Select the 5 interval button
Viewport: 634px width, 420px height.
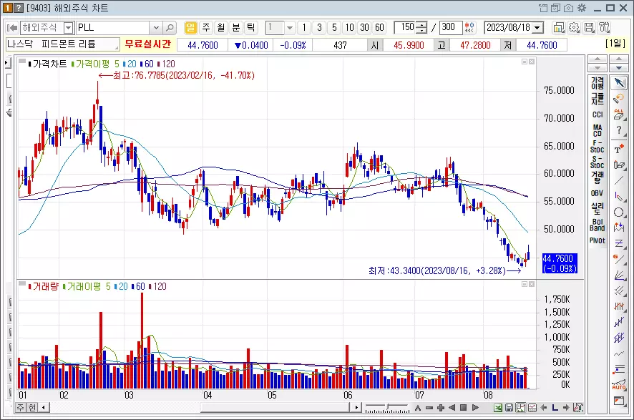tap(334, 27)
